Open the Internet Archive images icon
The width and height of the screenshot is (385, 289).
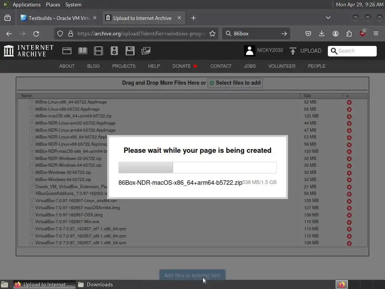[146, 51]
